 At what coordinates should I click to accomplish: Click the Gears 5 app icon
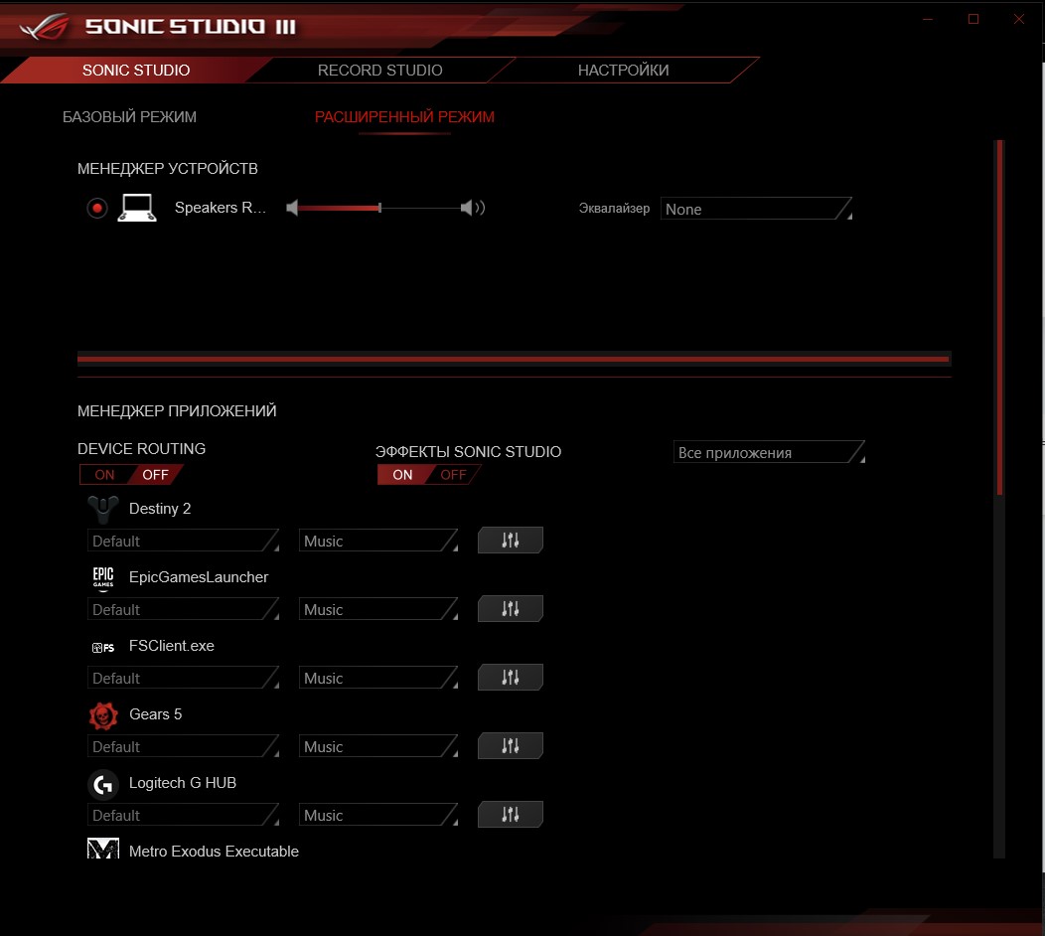pos(103,714)
